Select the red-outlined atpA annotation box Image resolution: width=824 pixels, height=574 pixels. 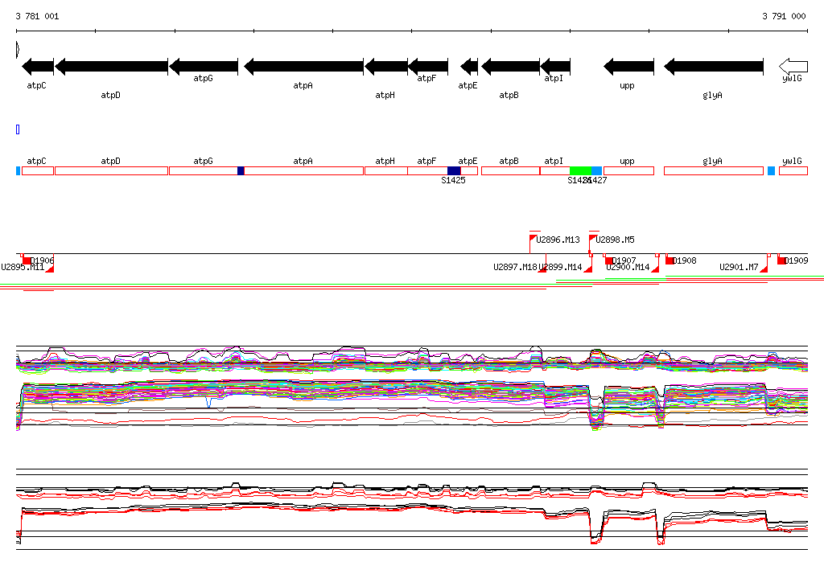click(303, 170)
